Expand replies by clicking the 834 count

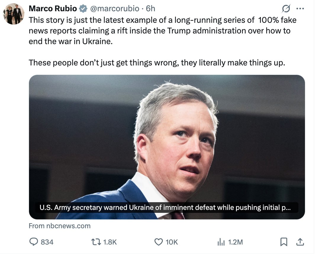pos(47,242)
